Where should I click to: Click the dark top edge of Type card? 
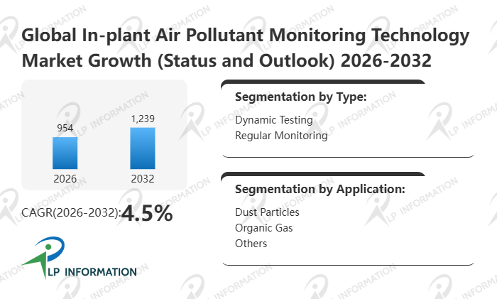[324, 82]
